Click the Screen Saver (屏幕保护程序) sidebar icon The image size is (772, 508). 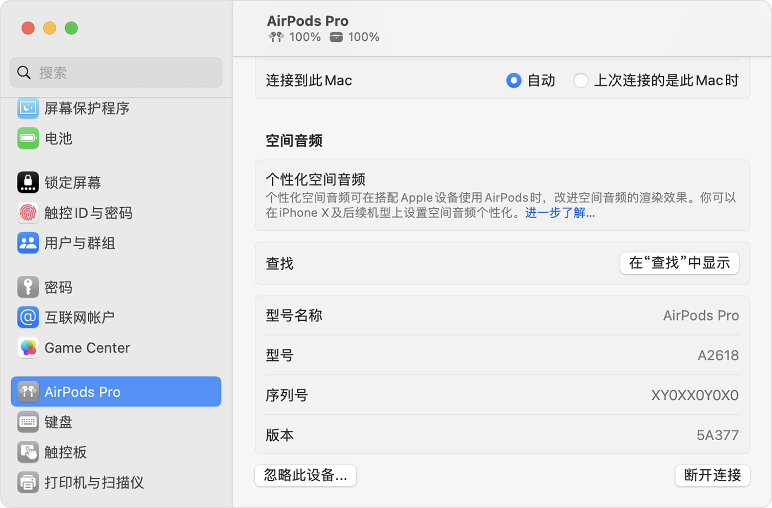[x=28, y=108]
